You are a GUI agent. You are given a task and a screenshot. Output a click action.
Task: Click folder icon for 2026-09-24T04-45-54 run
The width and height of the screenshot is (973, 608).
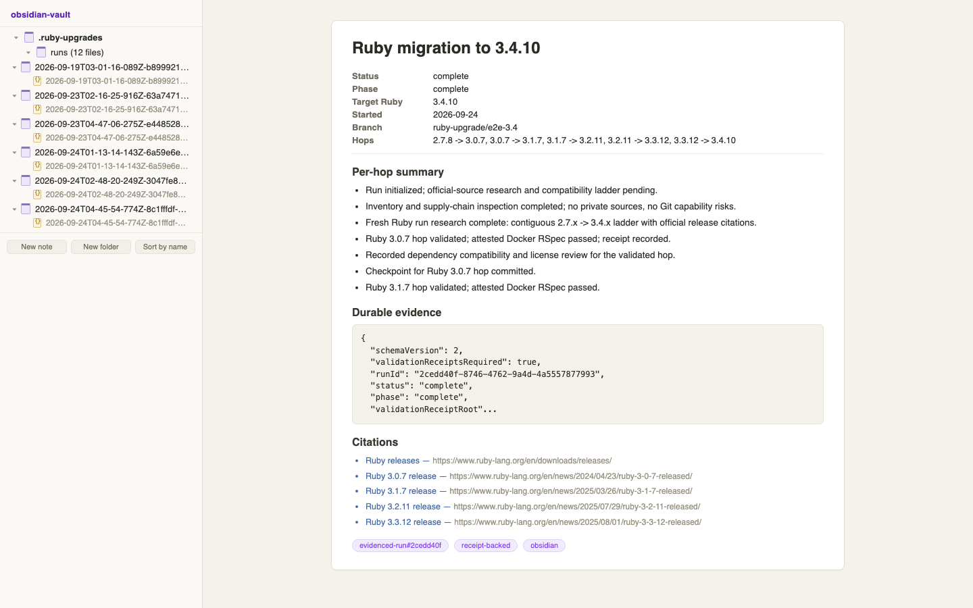(x=26, y=209)
